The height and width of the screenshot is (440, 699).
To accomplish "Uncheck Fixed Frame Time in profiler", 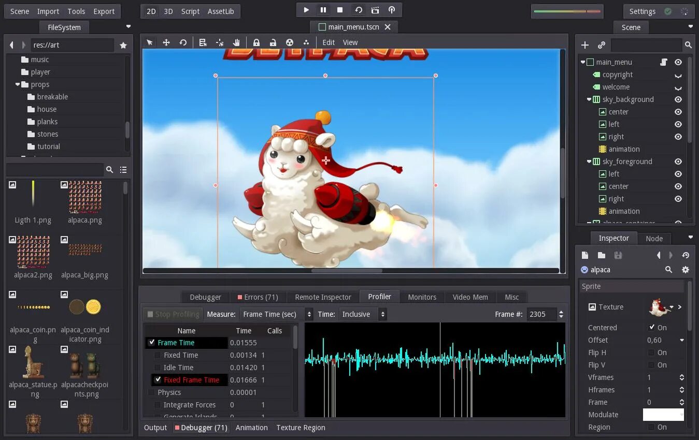I will (x=158, y=379).
